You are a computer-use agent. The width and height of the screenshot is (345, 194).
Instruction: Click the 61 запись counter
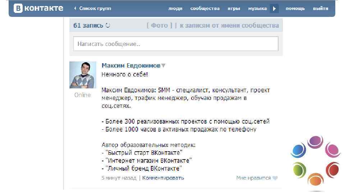(x=88, y=26)
